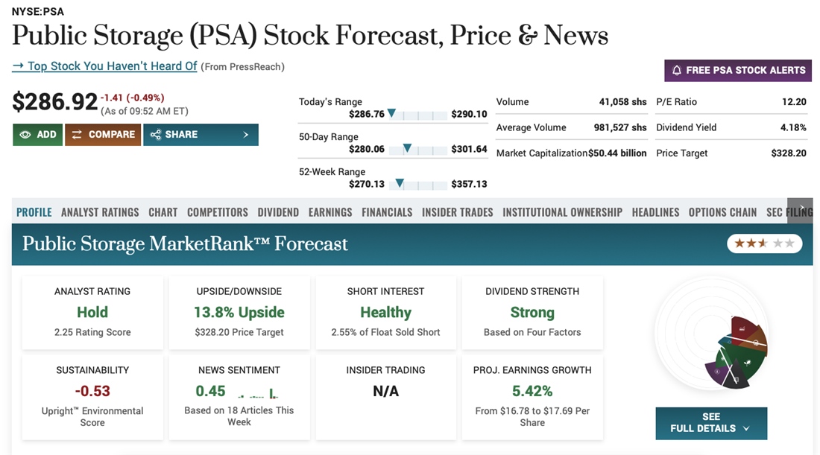This screenshot has width=820, height=455.
Task: Click the bell icon for PSA stock alerts
Action: click(677, 70)
